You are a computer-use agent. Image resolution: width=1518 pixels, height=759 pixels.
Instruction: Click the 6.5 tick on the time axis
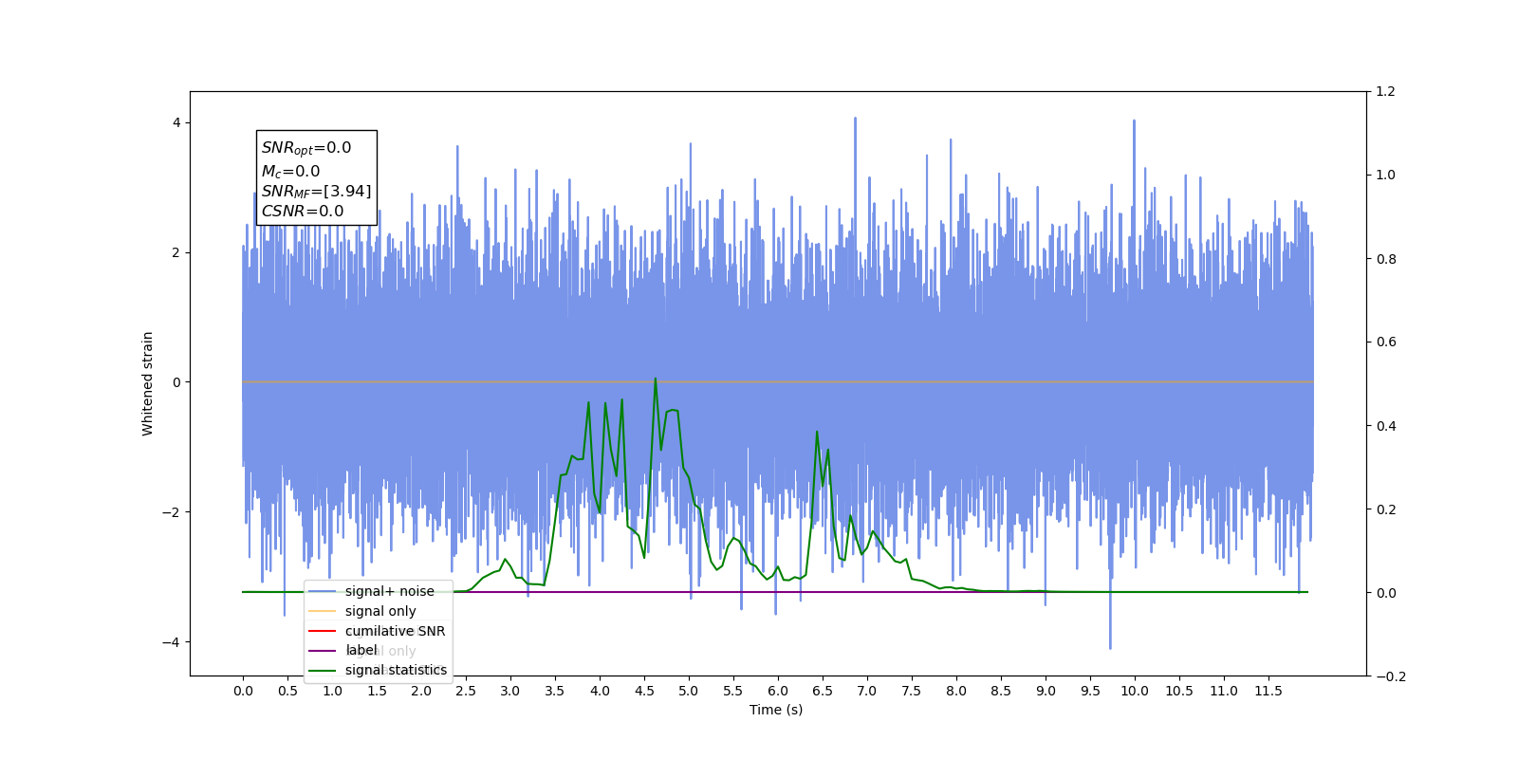(x=823, y=691)
